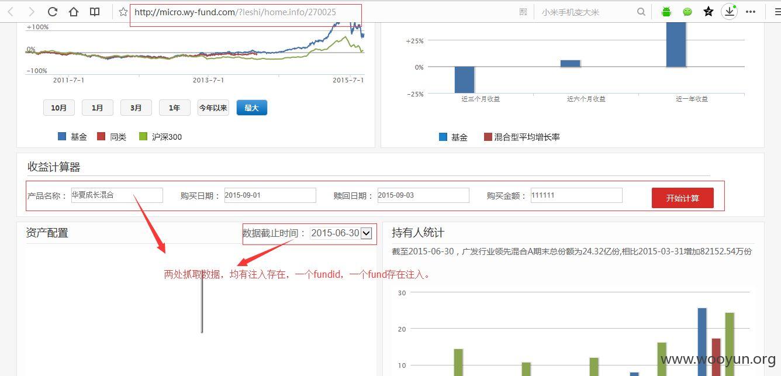Select the 1月 range button

coord(98,108)
